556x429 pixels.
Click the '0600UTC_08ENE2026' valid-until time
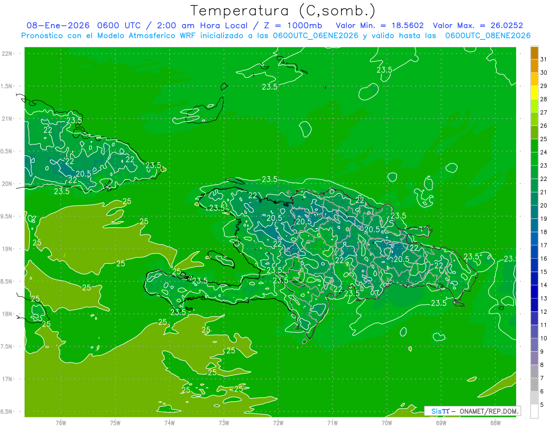[x=488, y=36]
